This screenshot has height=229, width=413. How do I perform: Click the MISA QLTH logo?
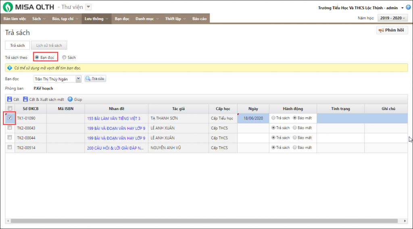(29, 7)
